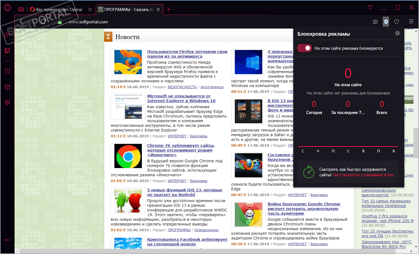
Task: Open 'Microsoft не отказывается от Internet Explorer' article
Action: tap(181, 98)
